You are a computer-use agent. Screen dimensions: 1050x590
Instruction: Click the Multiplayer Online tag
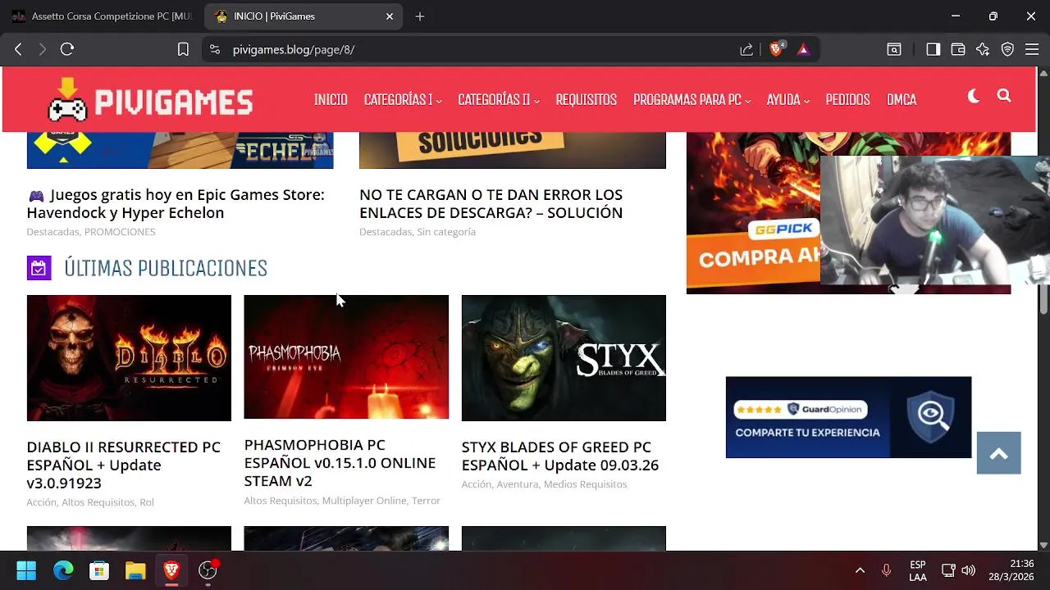click(364, 501)
